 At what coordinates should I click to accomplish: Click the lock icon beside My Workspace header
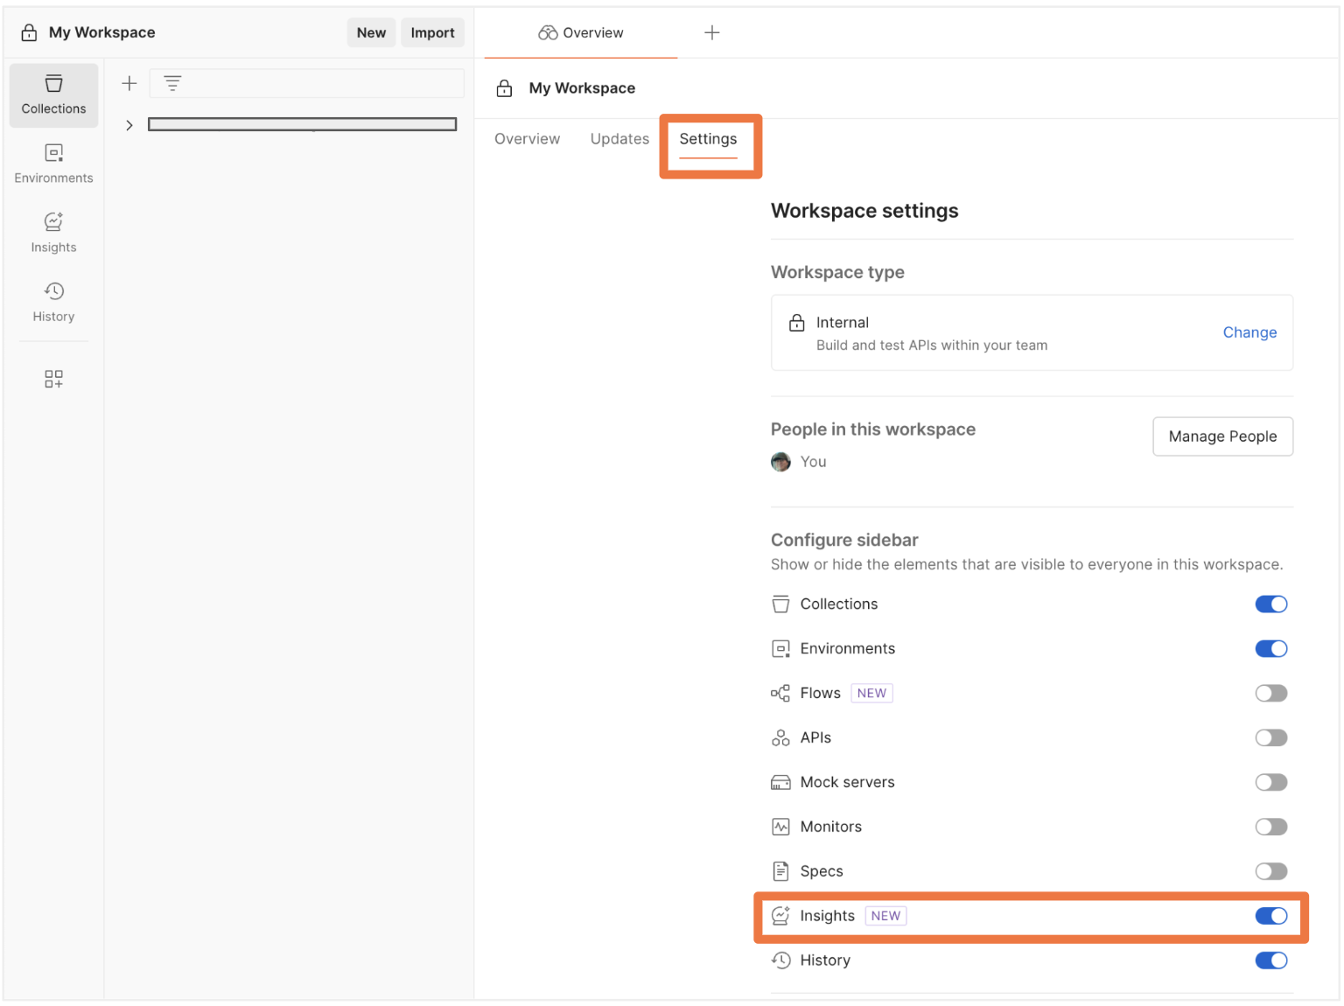tap(29, 32)
